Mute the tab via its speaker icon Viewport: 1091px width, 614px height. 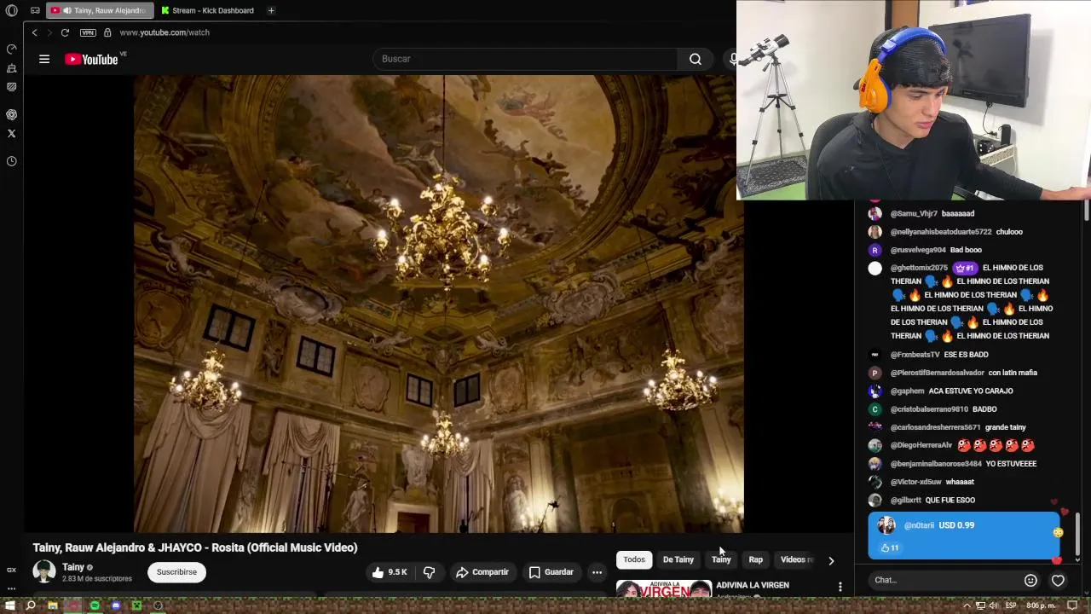pos(67,10)
